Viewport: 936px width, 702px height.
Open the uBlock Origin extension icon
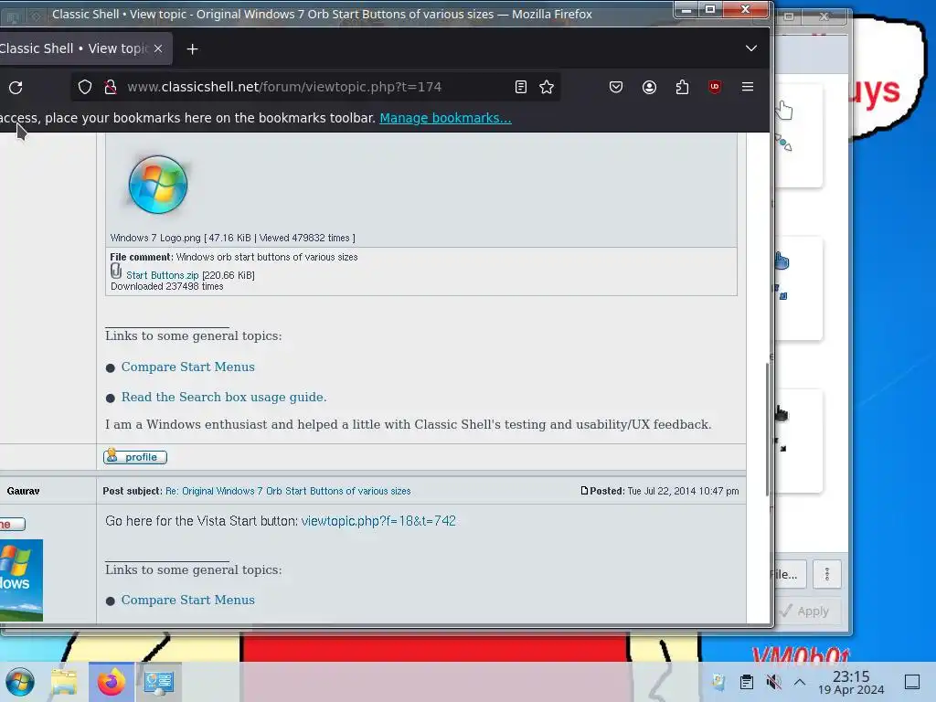[x=715, y=87]
